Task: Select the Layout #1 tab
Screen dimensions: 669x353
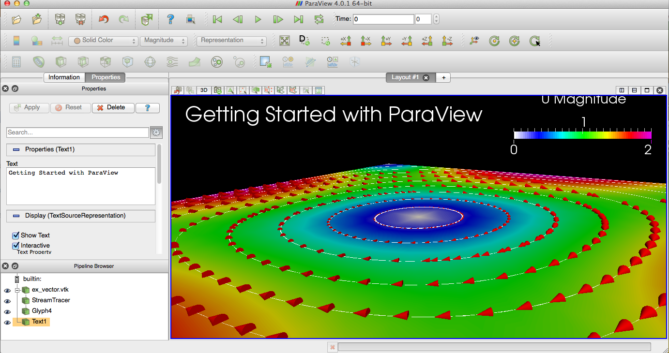Action: pyautogui.click(x=406, y=77)
